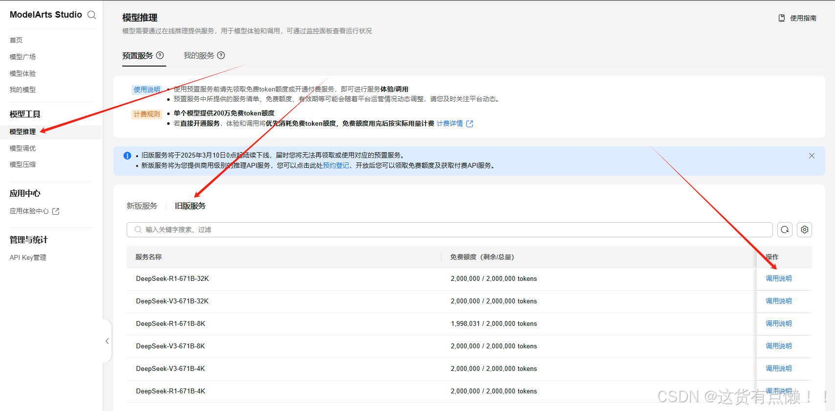Image resolution: width=835 pixels, height=411 pixels.
Task: Open 模型压缩 in the sidebar
Action: [x=23, y=164]
